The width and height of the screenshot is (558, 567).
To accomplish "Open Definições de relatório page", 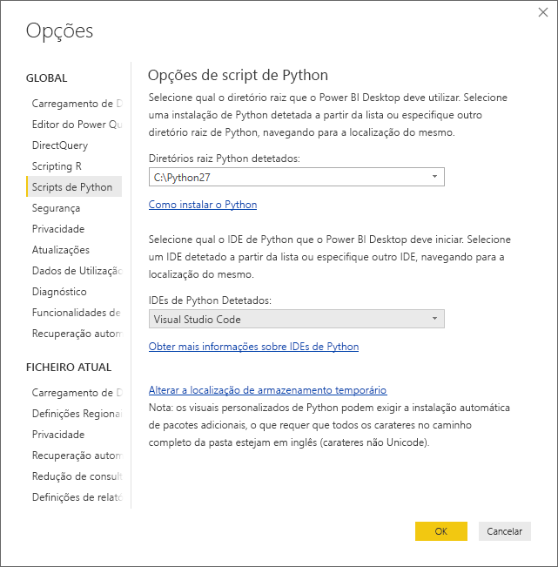I will (77, 497).
